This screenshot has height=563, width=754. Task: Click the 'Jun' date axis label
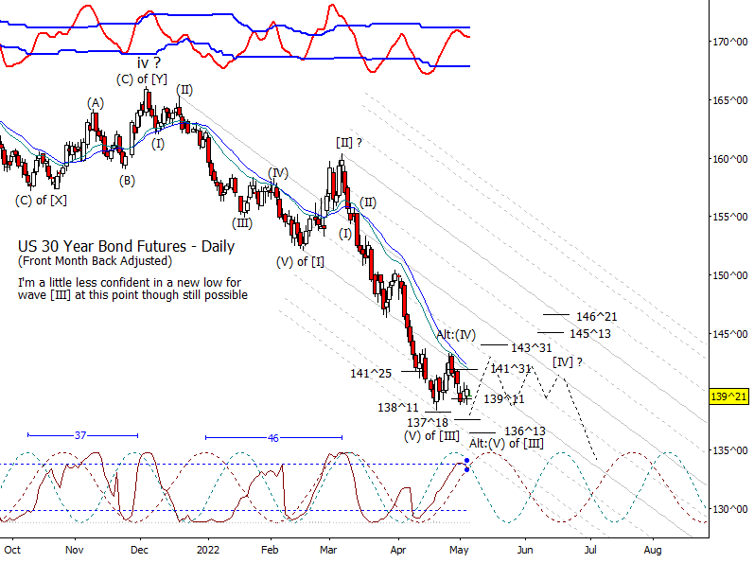click(x=525, y=550)
